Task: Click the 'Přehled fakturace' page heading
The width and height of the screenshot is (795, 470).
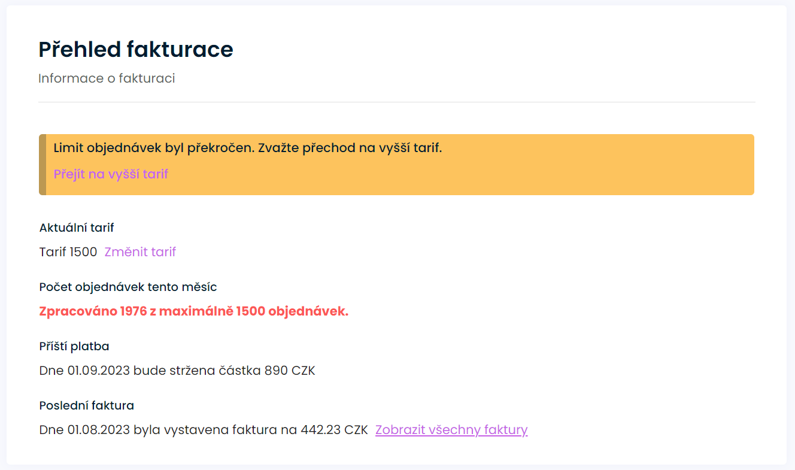Action: (136, 49)
